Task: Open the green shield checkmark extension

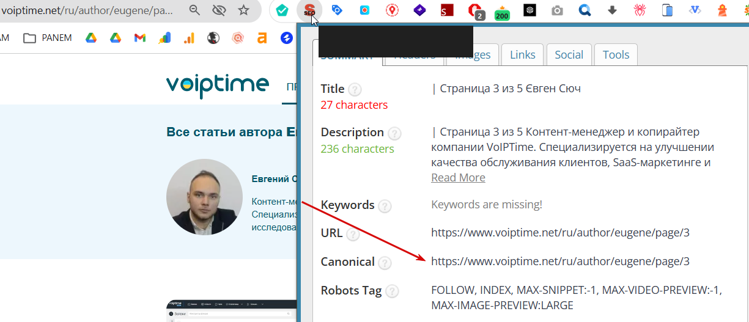Action: [282, 10]
